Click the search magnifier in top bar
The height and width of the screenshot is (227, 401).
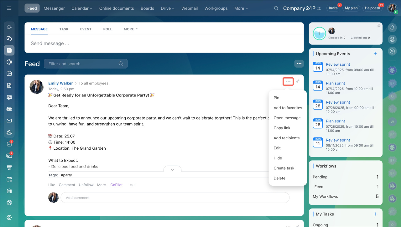(x=276, y=8)
